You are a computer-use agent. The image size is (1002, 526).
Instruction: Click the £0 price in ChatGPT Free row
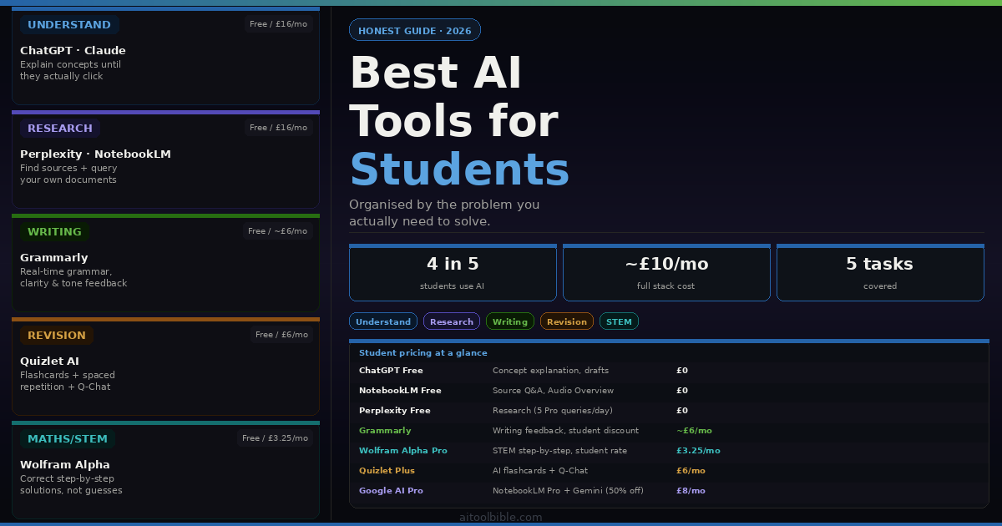pyautogui.click(x=682, y=371)
